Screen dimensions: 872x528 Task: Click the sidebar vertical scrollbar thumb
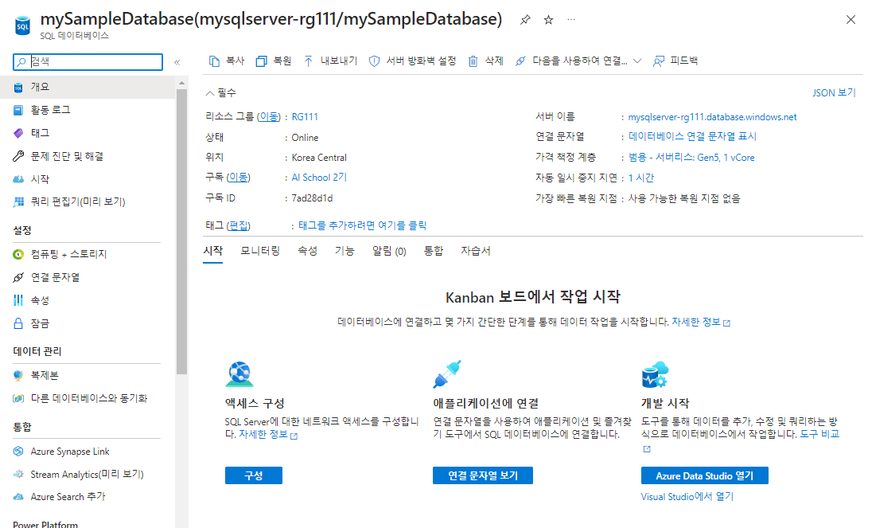coord(182,232)
